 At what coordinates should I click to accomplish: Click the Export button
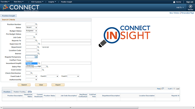coord(58,85)
